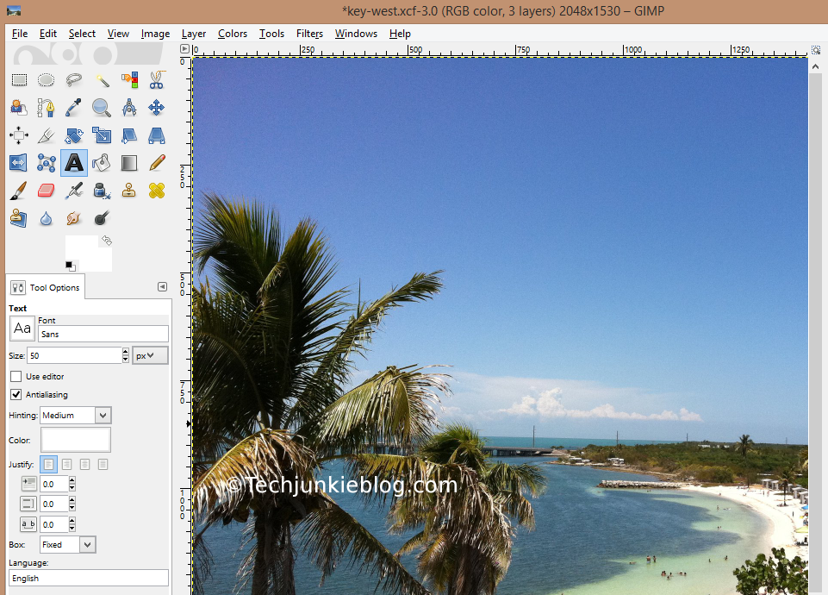Select the Paths tool

(x=46, y=107)
